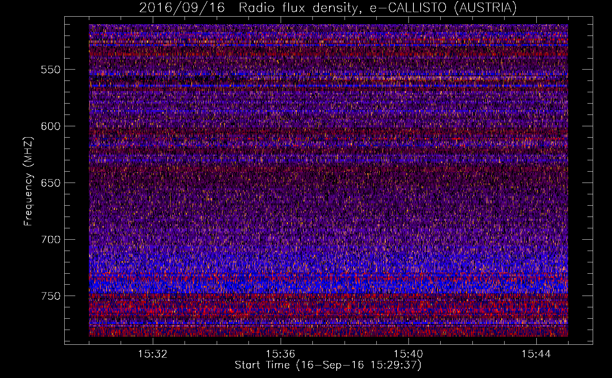This screenshot has width=612, height=378.
Task: Click the 15:36 time tick label
Action: pyautogui.click(x=281, y=354)
